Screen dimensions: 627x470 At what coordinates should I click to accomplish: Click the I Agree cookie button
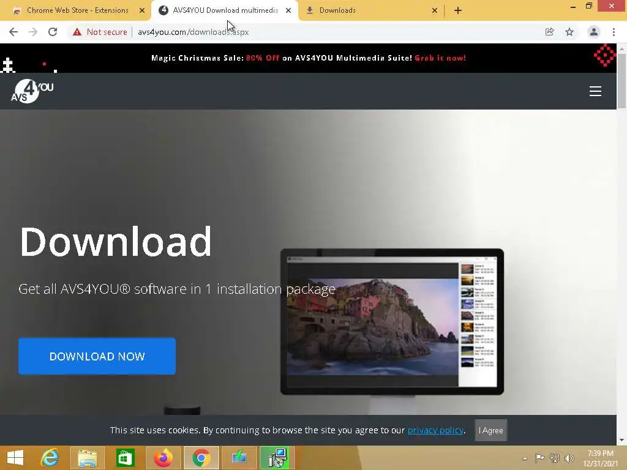pos(491,430)
